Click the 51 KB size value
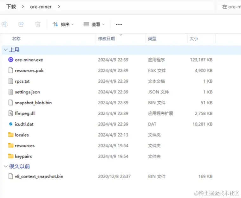 point(206,103)
